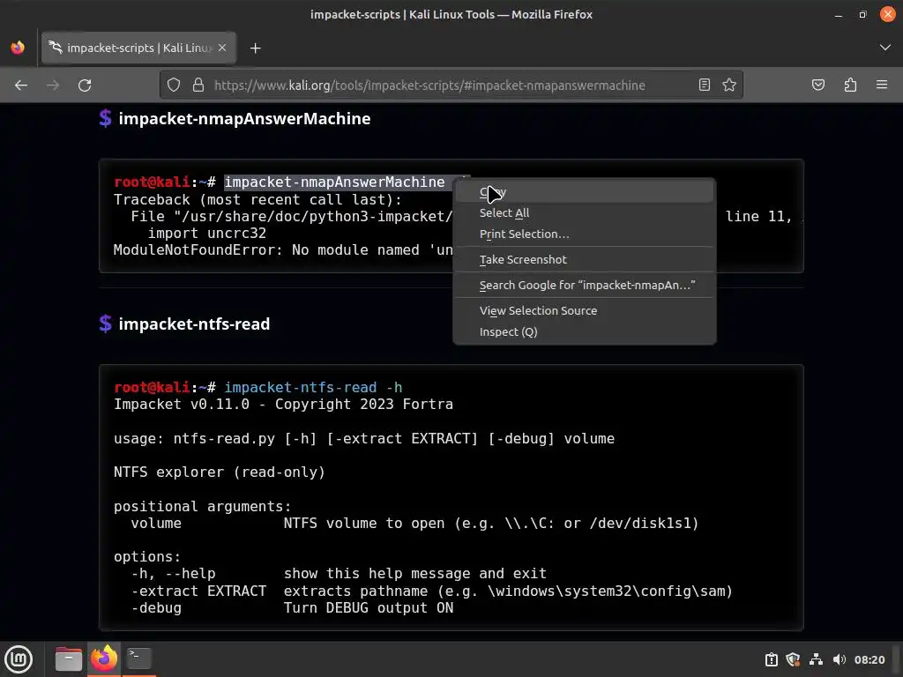The height and width of the screenshot is (677, 903).
Task: Click the highlighted impacket-nmapAnswerMachine command text
Action: coord(334,182)
